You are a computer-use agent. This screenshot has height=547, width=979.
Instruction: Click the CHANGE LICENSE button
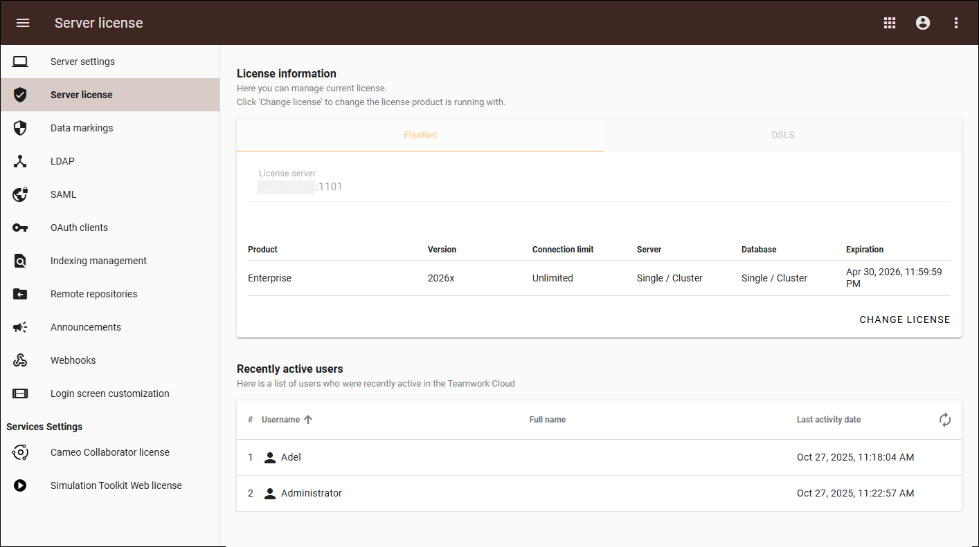pos(905,319)
